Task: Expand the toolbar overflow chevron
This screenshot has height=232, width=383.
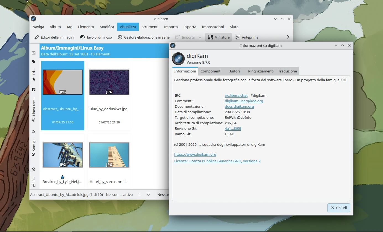Action: [288, 37]
